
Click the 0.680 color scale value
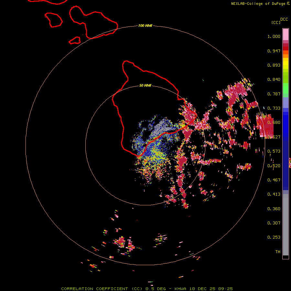[x=274, y=123]
